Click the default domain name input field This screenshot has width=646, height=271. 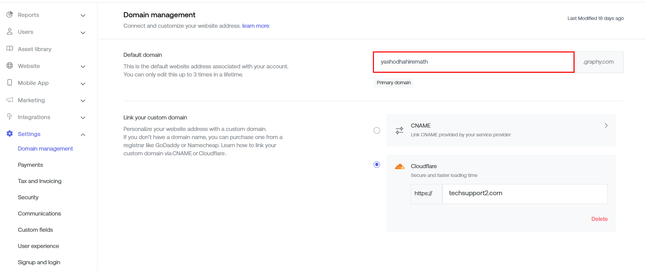[473, 62]
